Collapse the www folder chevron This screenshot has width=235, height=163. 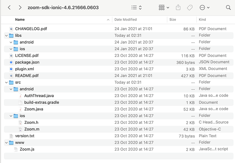click(x=6, y=143)
